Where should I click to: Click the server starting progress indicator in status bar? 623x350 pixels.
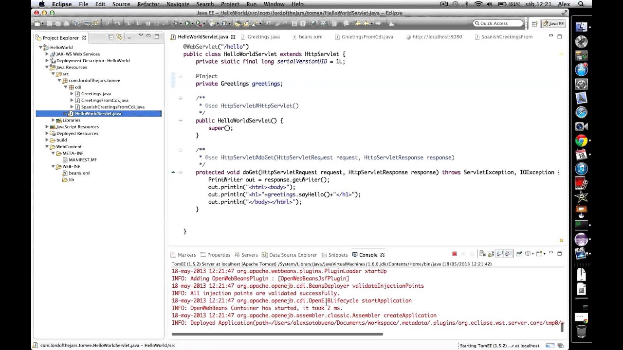coord(550,346)
